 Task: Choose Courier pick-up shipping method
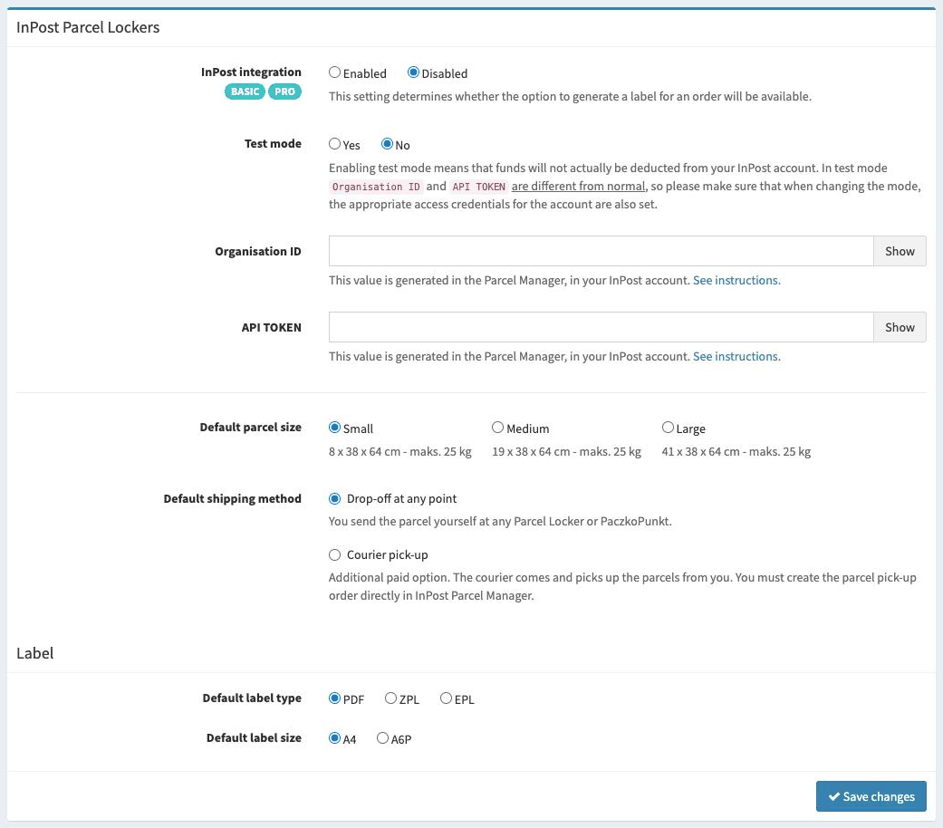(334, 555)
